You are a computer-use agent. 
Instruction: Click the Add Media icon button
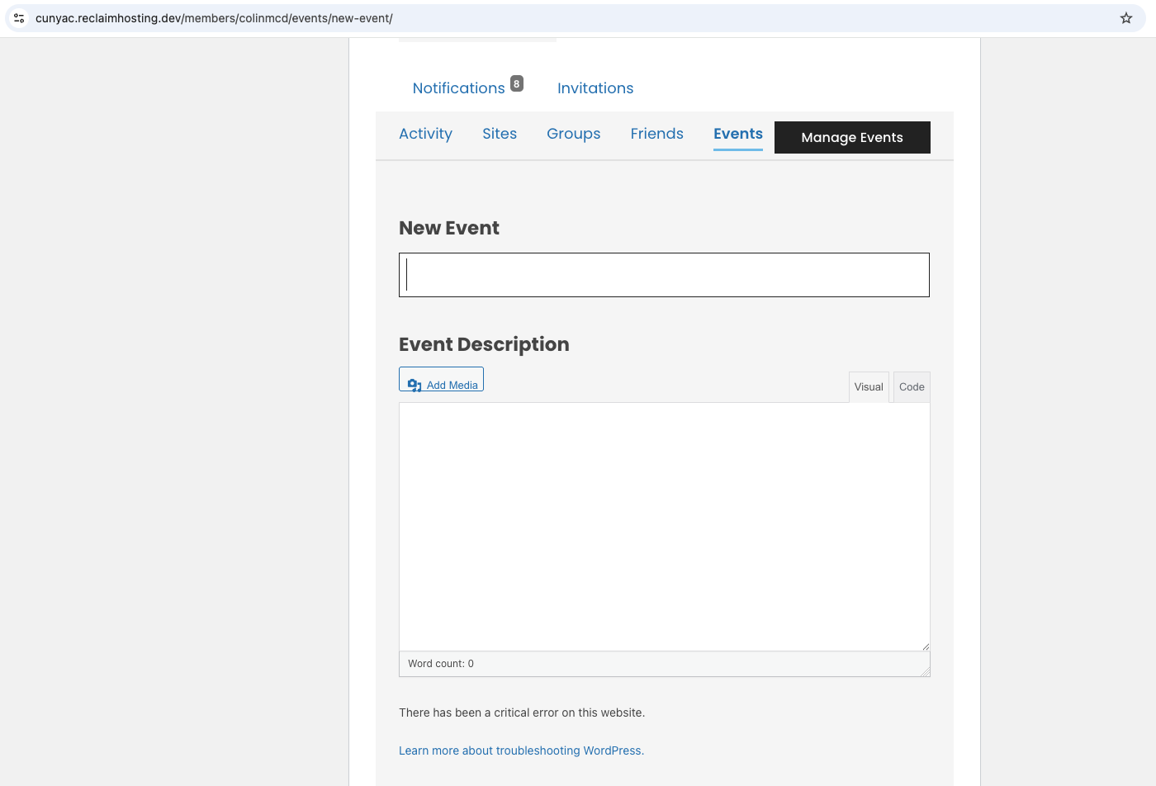442,381
